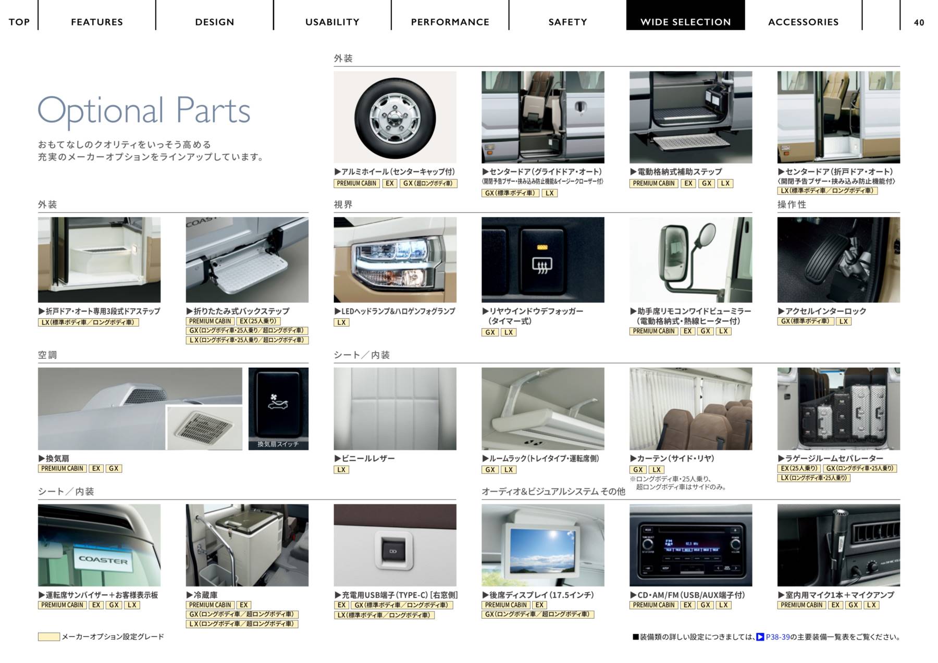The image size is (938, 663).
Task: Open the FEATURES tab
Action: click(x=97, y=22)
